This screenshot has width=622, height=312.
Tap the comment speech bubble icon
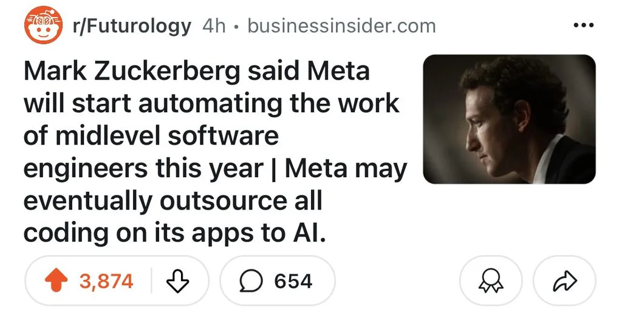[x=251, y=281]
